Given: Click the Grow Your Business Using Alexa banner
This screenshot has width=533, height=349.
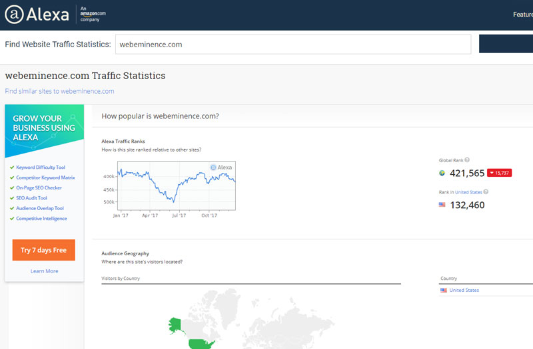Looking at the screenshot, I should (x=44, y=130).
